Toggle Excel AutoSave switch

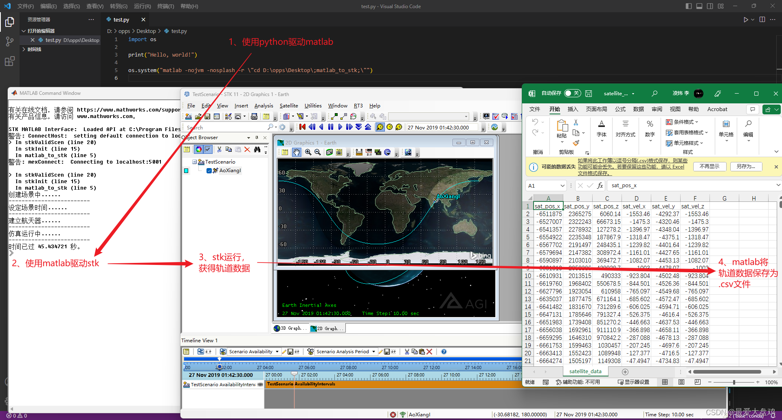coord(573,93)
